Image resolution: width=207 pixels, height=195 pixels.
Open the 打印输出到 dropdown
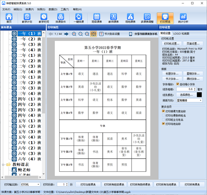click(x=30, y=184)
